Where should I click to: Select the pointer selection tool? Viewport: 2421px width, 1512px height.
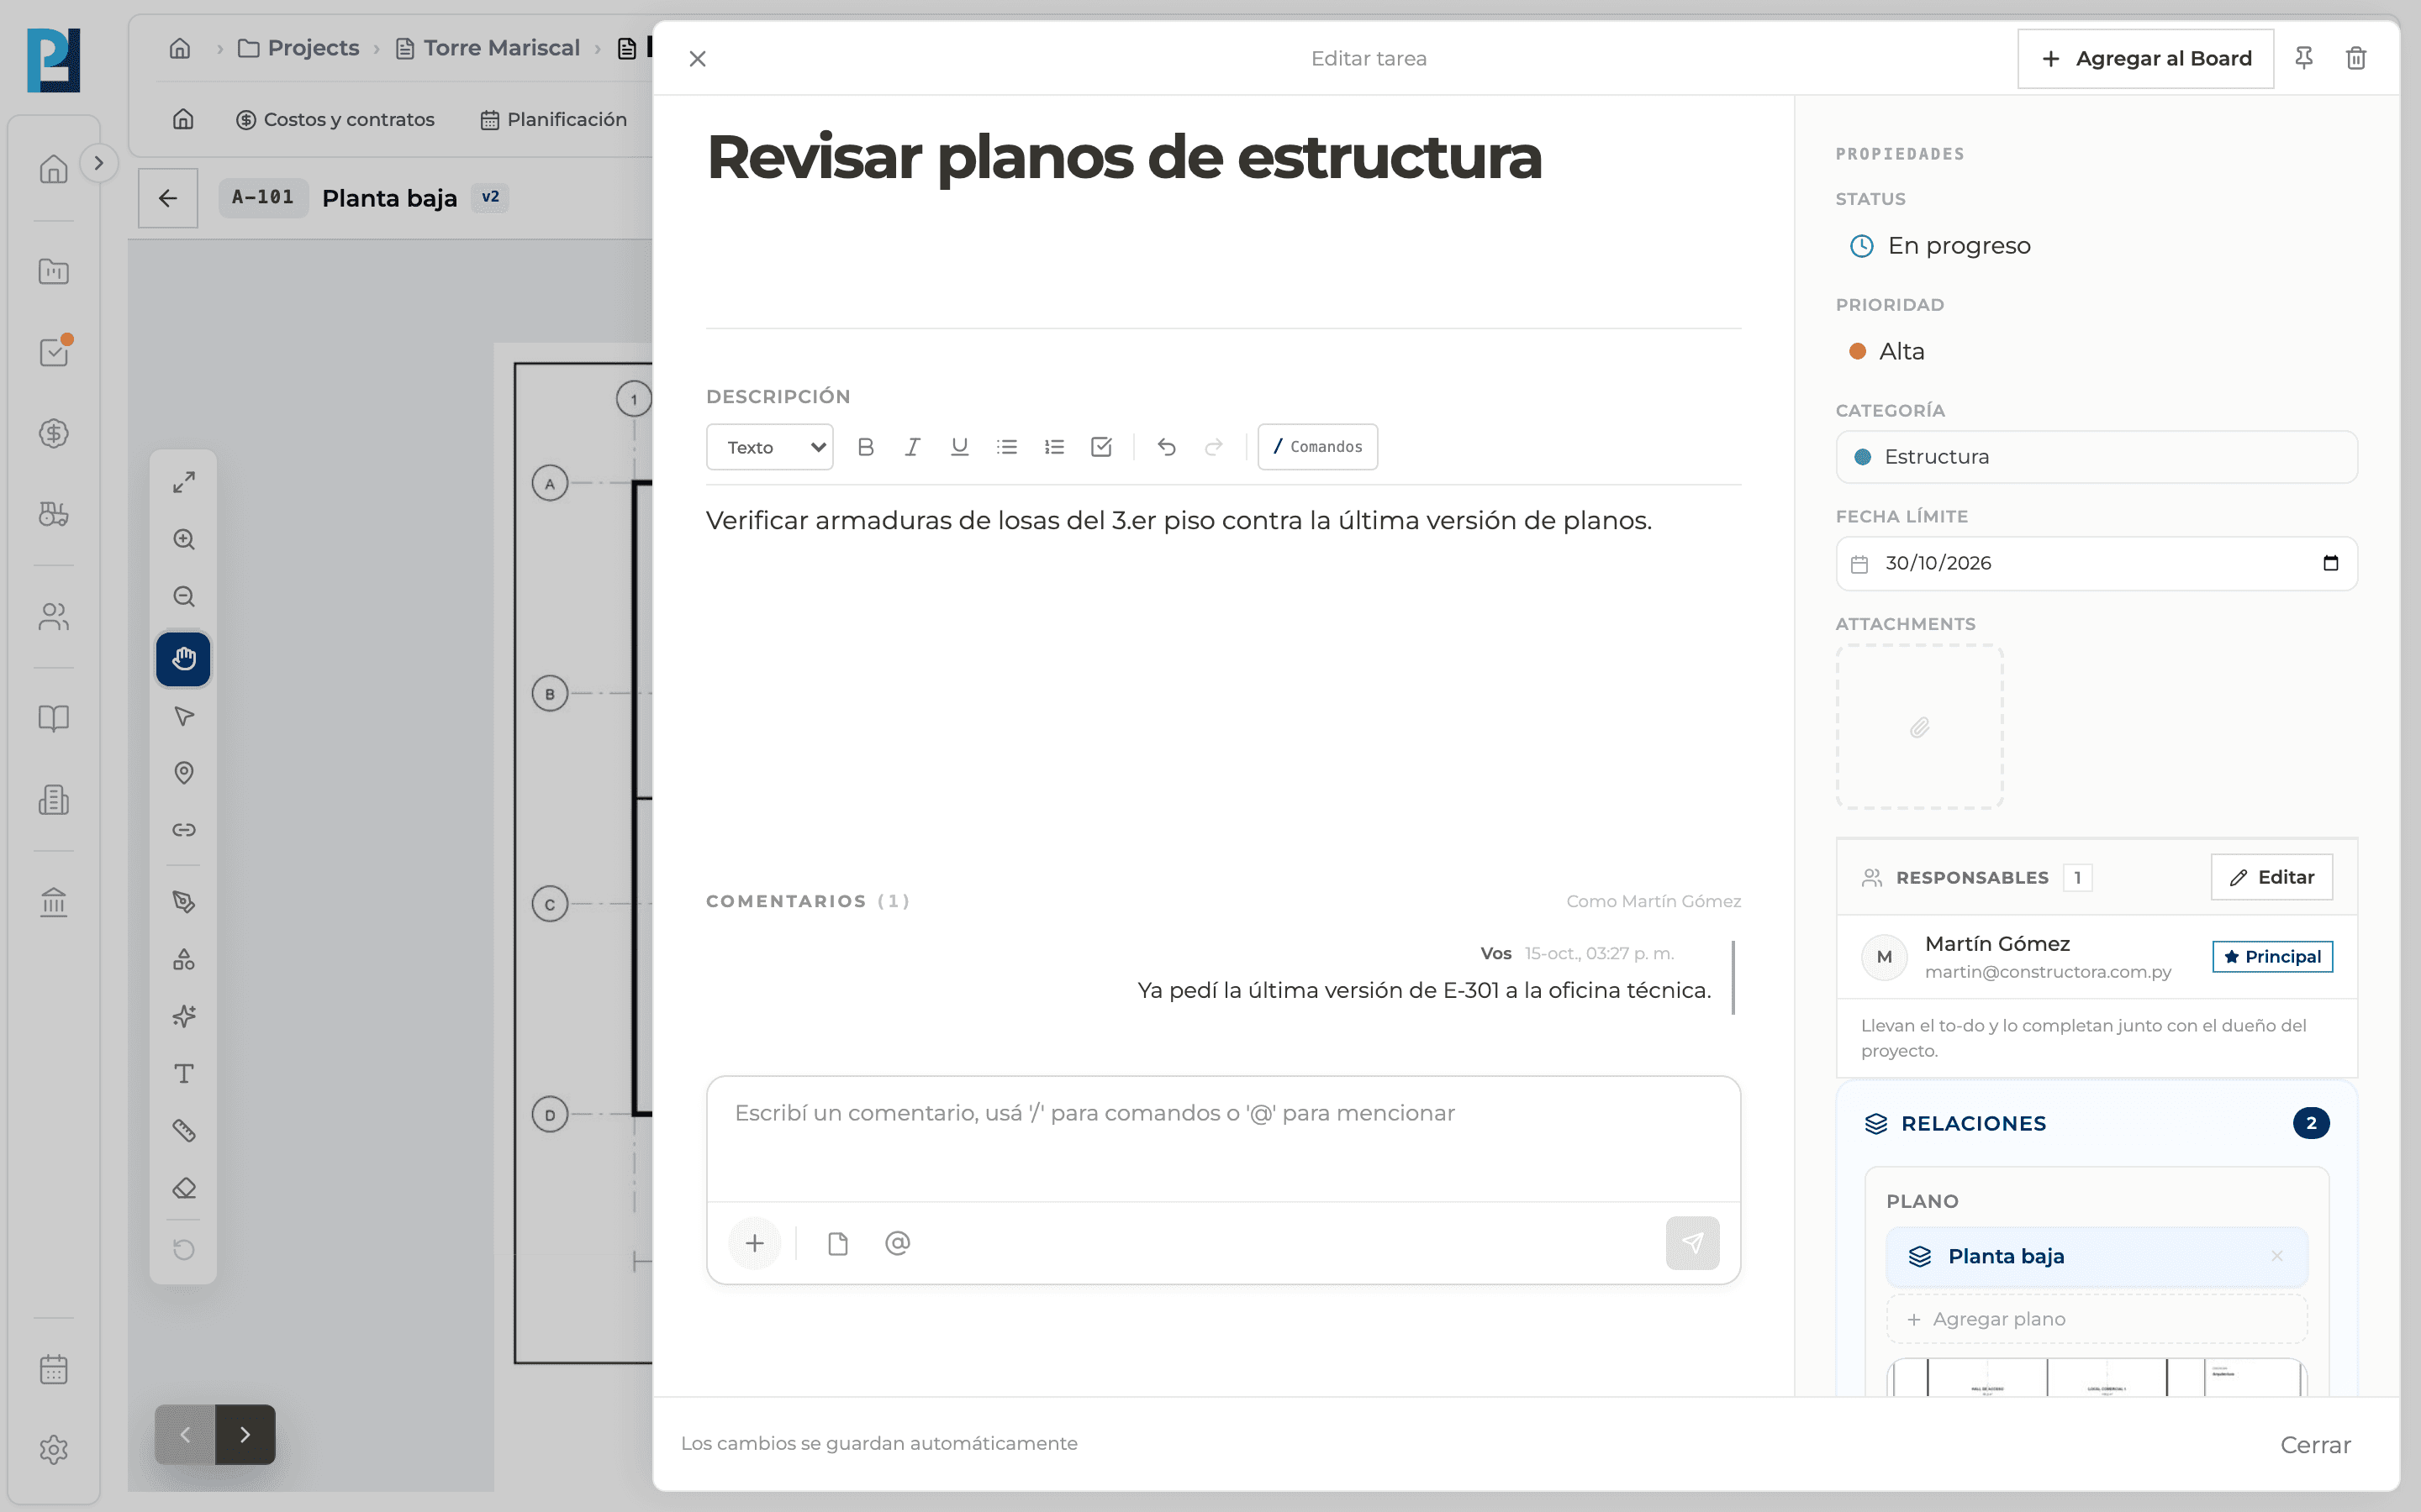(183, 716)
